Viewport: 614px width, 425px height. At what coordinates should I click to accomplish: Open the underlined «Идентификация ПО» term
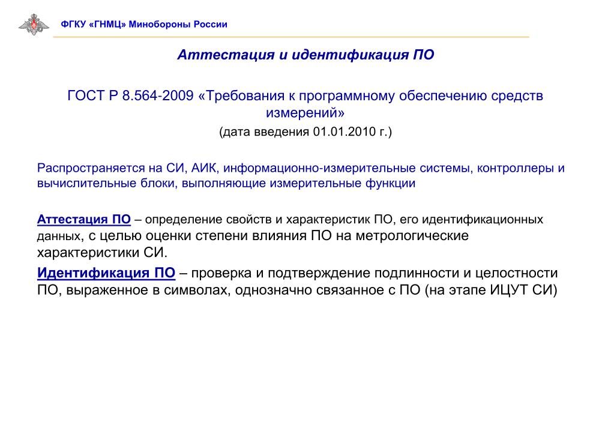[106, 273]
